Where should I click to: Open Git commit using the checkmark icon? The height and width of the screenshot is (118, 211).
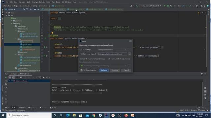186,6
